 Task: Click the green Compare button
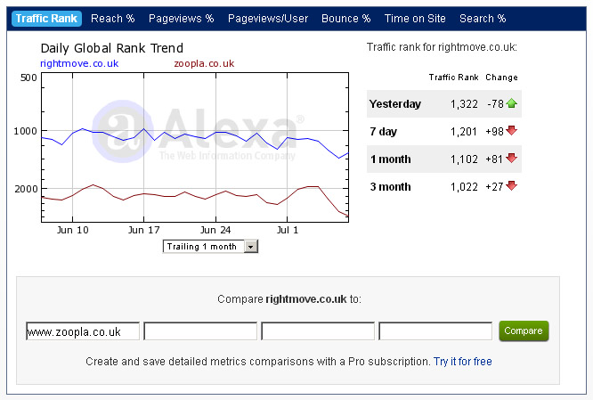524,331
